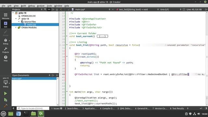
Task: Expand the folded test_current() body
Action: point(102,36)
